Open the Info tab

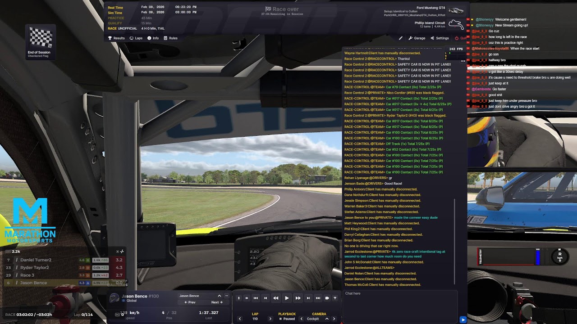tap(153, 38)
